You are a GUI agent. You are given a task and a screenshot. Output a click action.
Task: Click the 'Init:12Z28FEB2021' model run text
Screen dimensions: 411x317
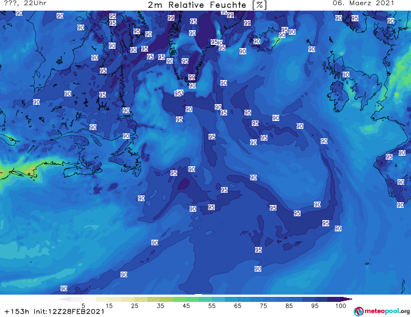[69, 311]
